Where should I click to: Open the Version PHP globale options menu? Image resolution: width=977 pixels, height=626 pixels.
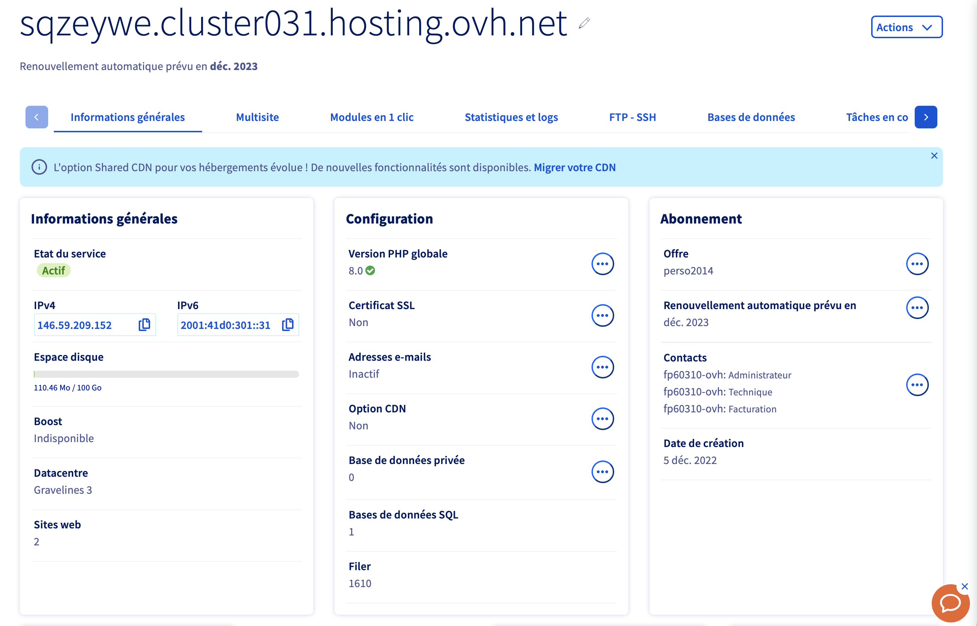point(602,264)
